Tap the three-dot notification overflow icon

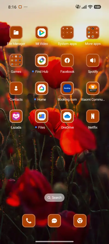(26, 7)
